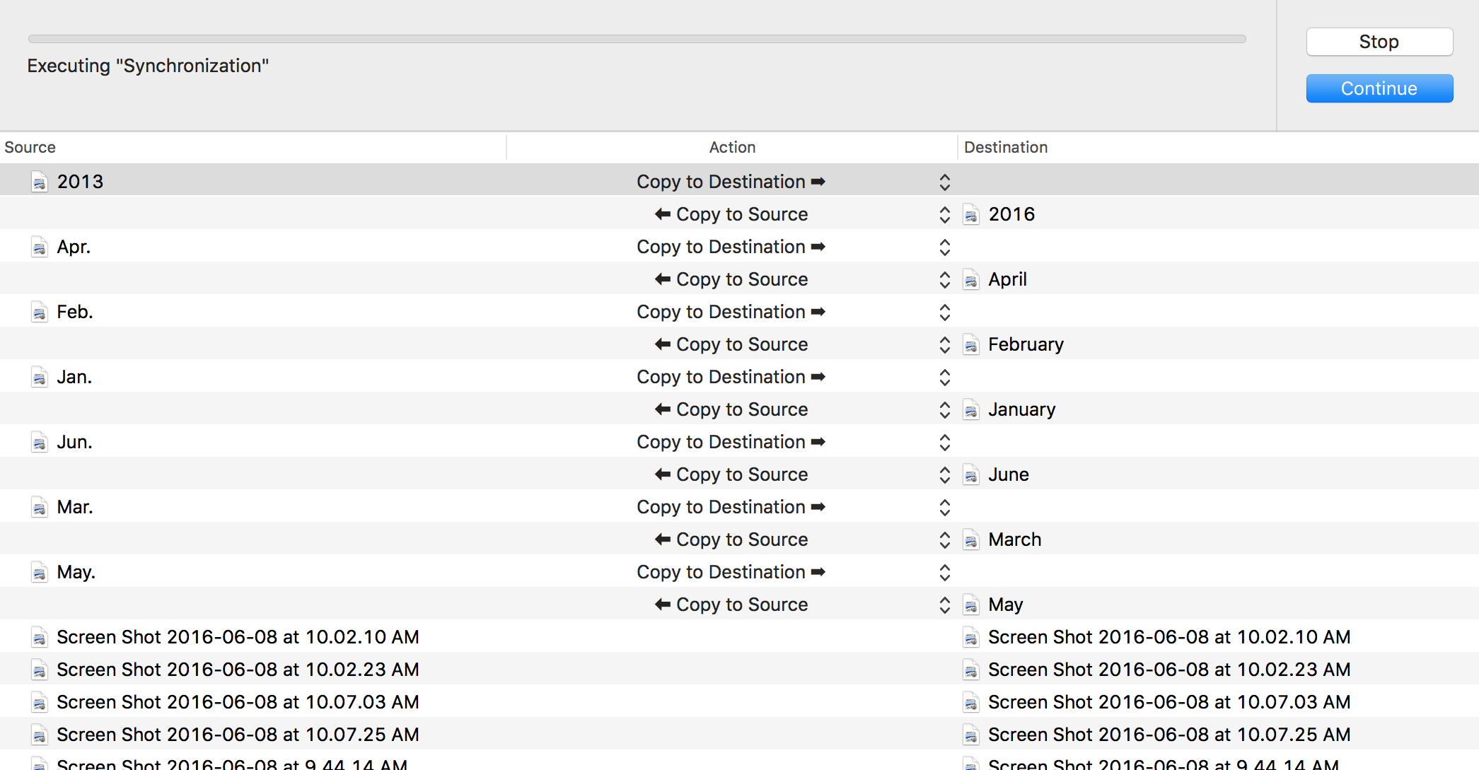
Task: Click destination icon for Screen Shot 10.07.03 AM
Action: (x=971, y=702)
